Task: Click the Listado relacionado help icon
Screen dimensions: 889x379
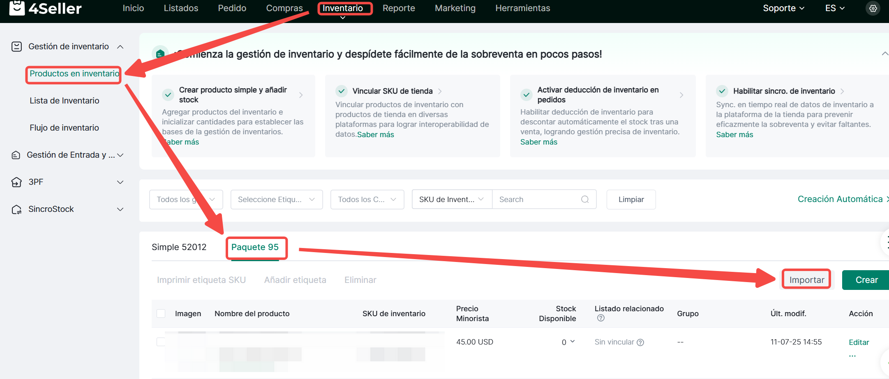Action: click(601, 318)
